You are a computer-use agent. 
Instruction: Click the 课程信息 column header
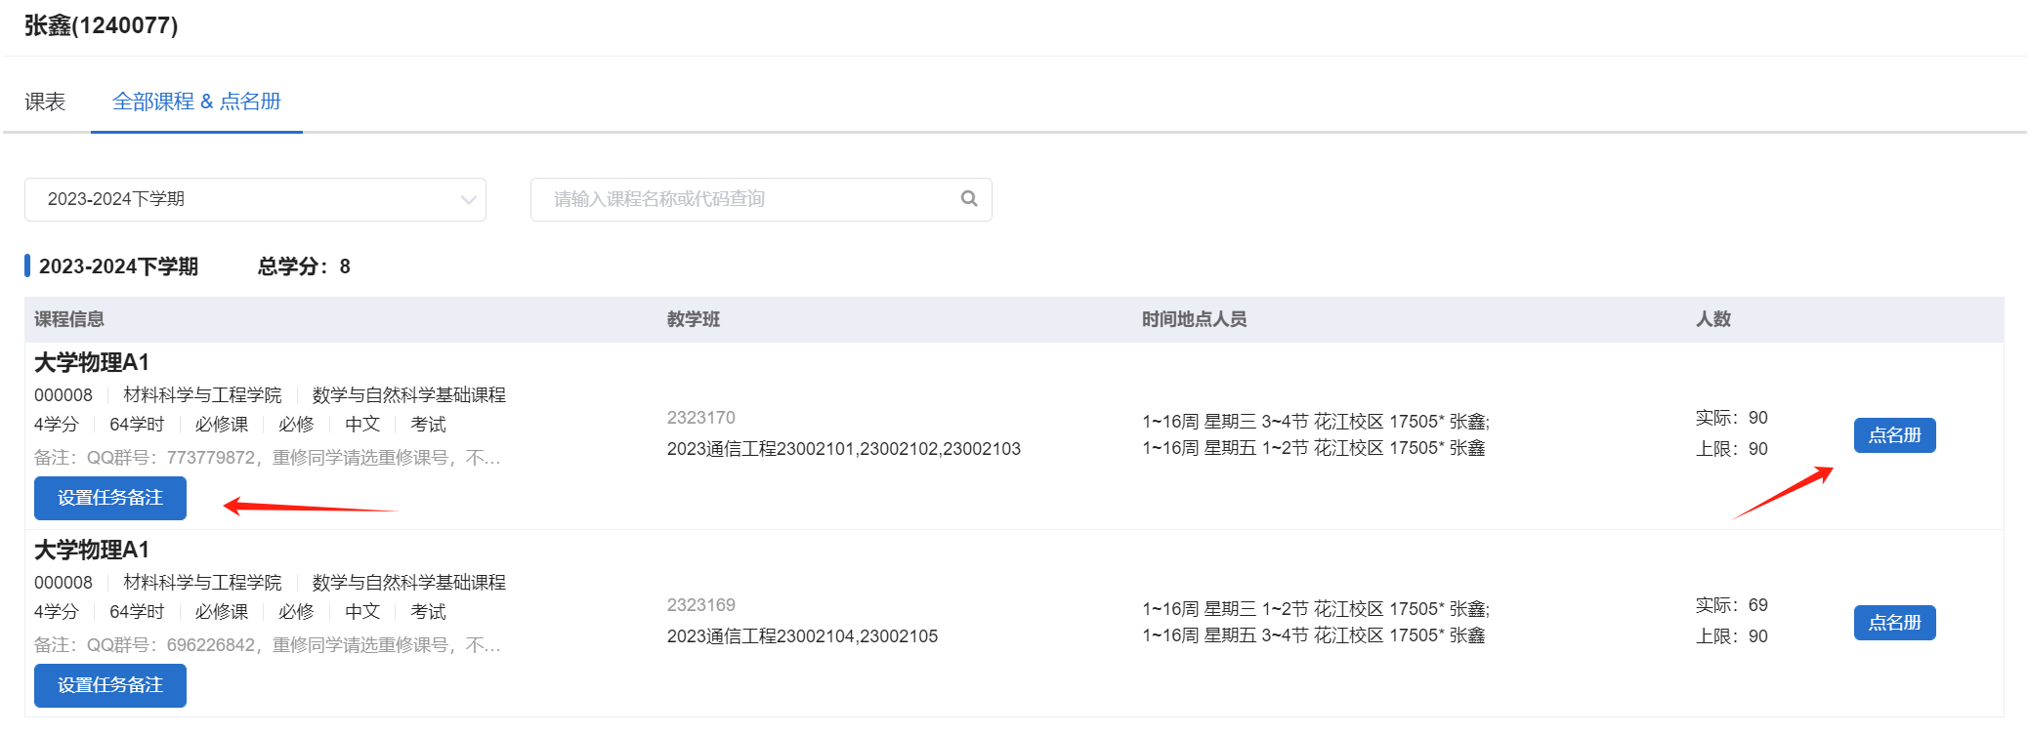69,319
